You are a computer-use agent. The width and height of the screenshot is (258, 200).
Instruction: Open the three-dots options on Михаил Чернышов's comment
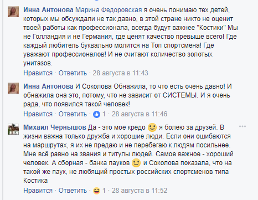tap(242, 126)
